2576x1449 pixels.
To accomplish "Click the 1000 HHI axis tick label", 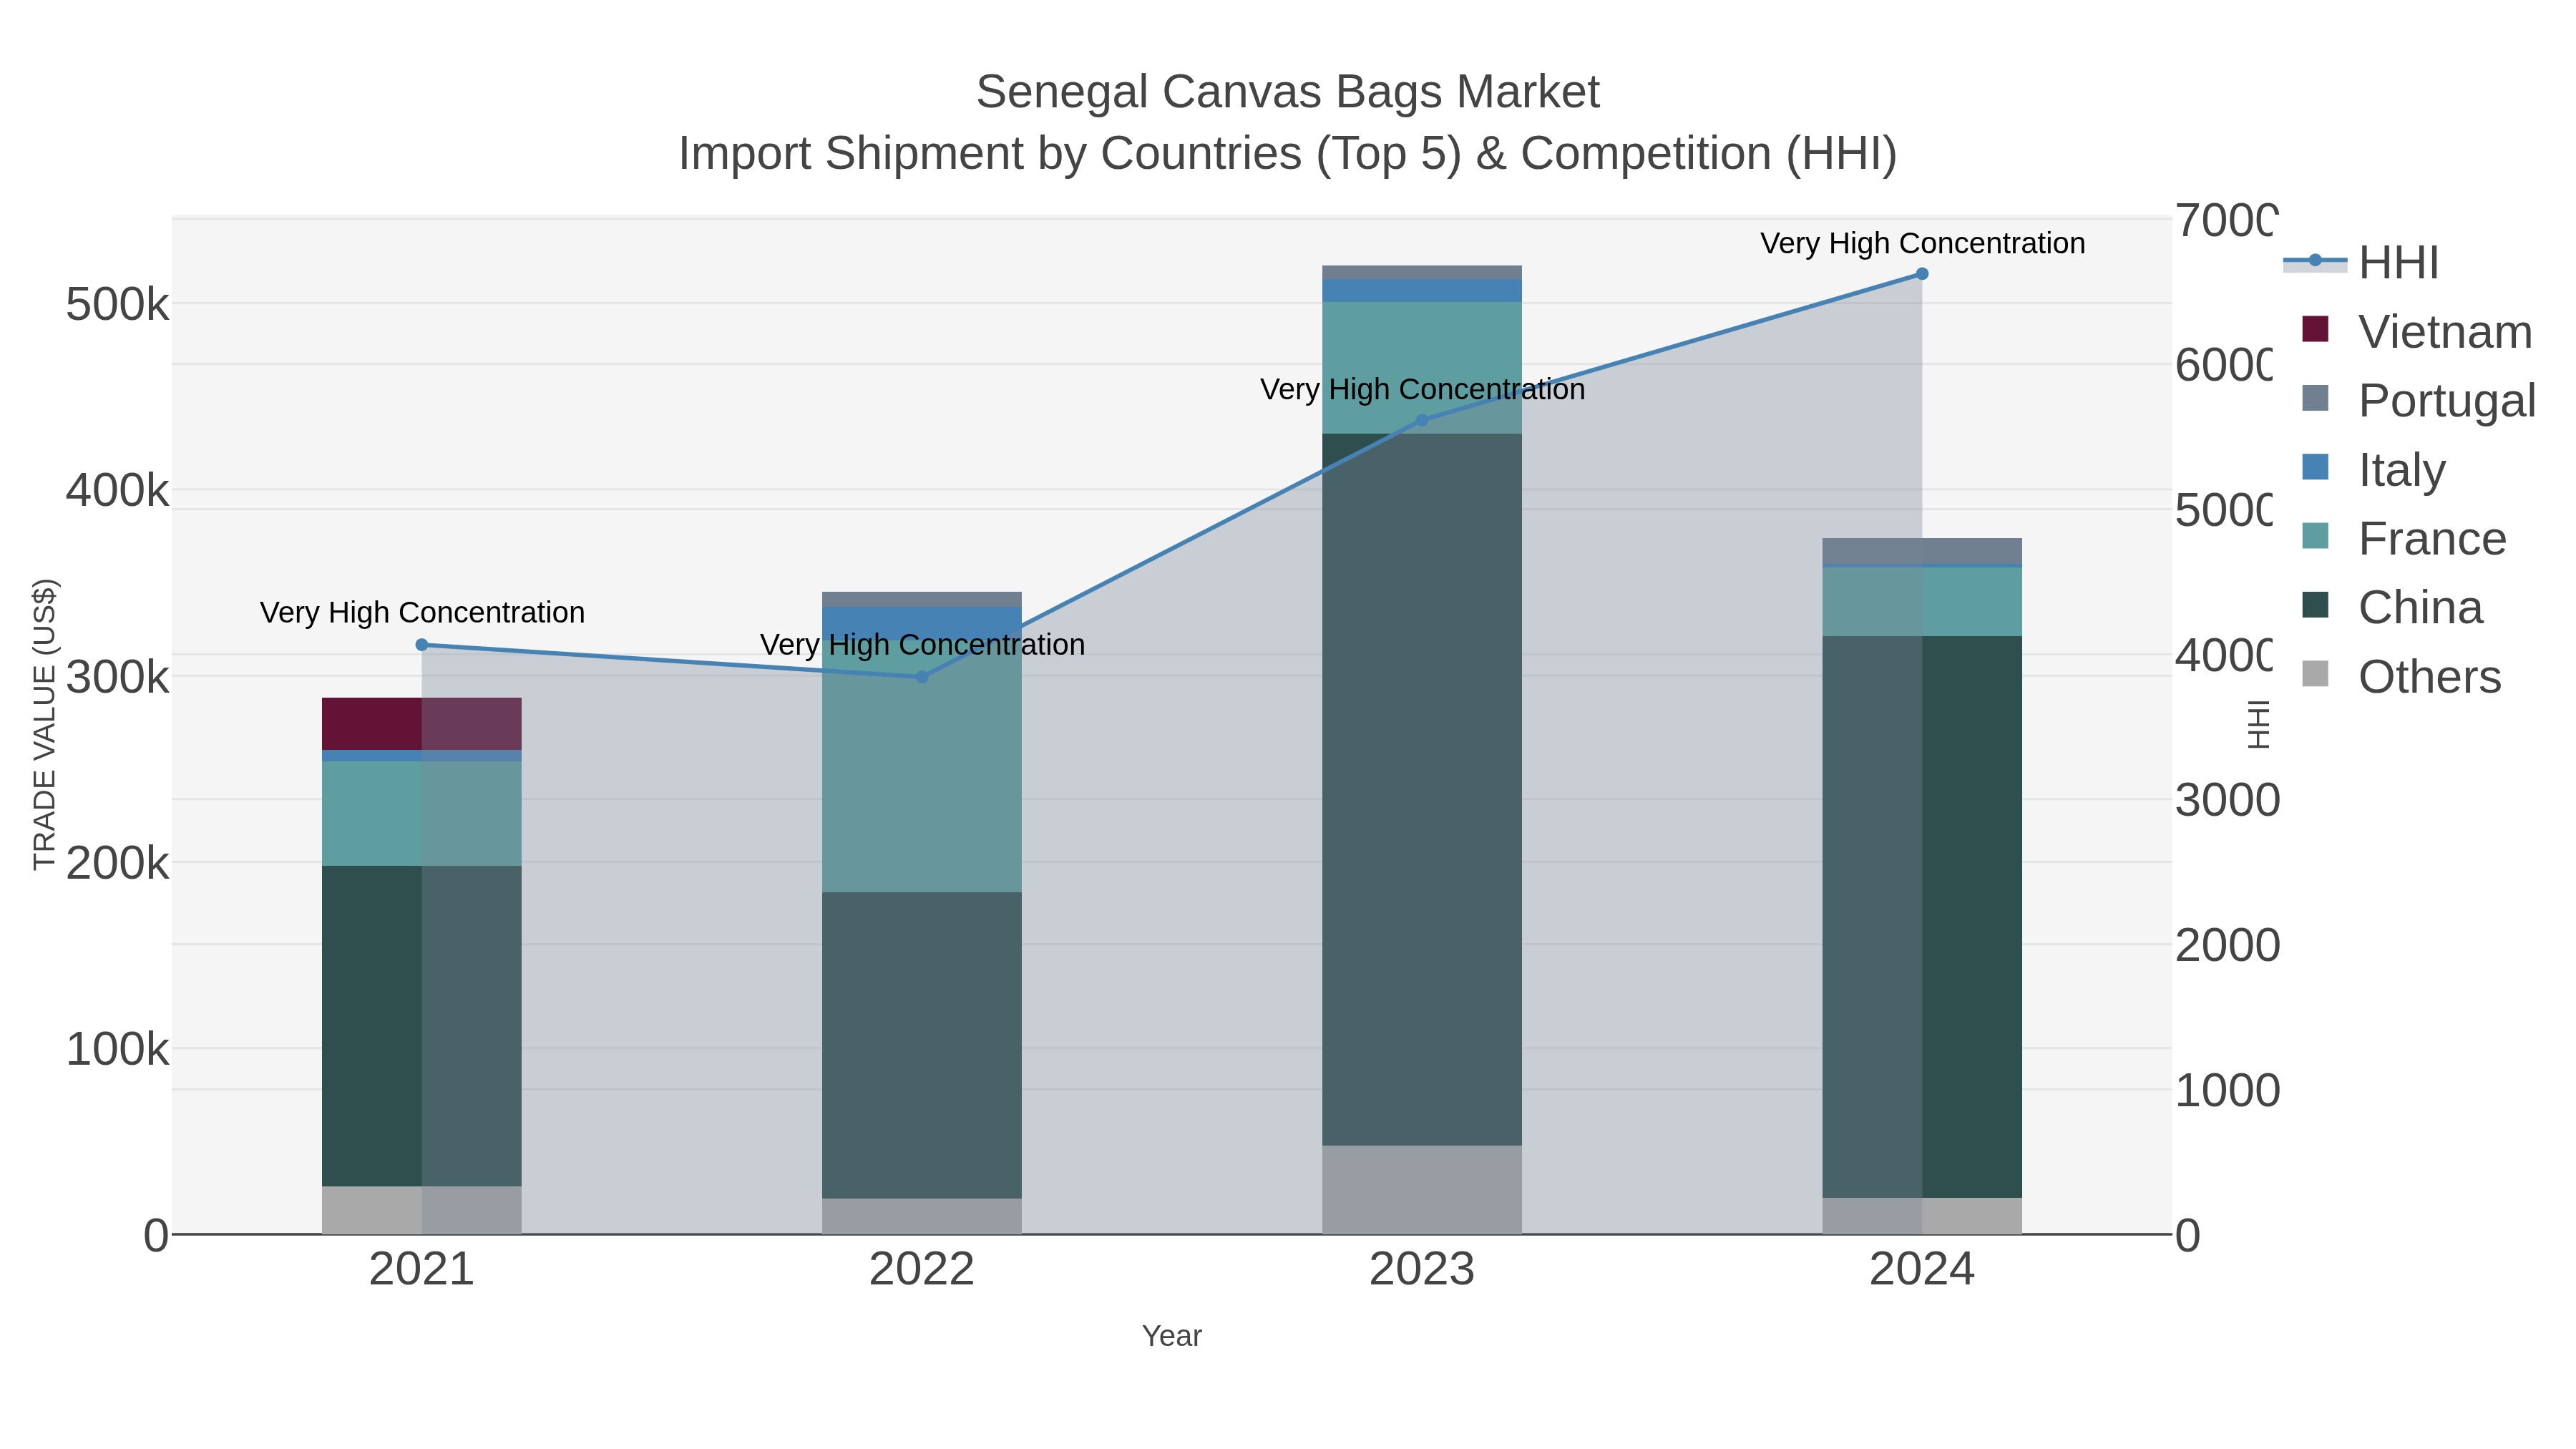I will 2227,1090.
